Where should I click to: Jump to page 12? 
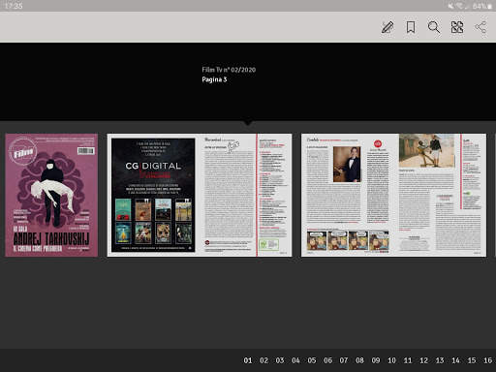tap(423, 360)
